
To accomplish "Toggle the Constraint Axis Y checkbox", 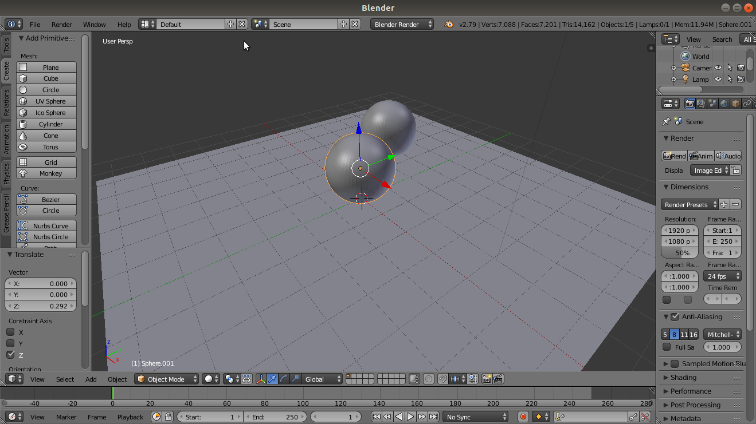I will 10,343.
